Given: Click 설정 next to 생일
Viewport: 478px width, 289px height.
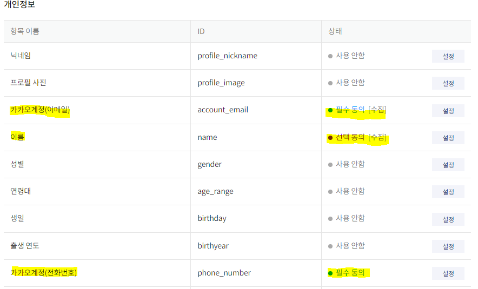Looking at the screenshot, I should click(448, 219).
